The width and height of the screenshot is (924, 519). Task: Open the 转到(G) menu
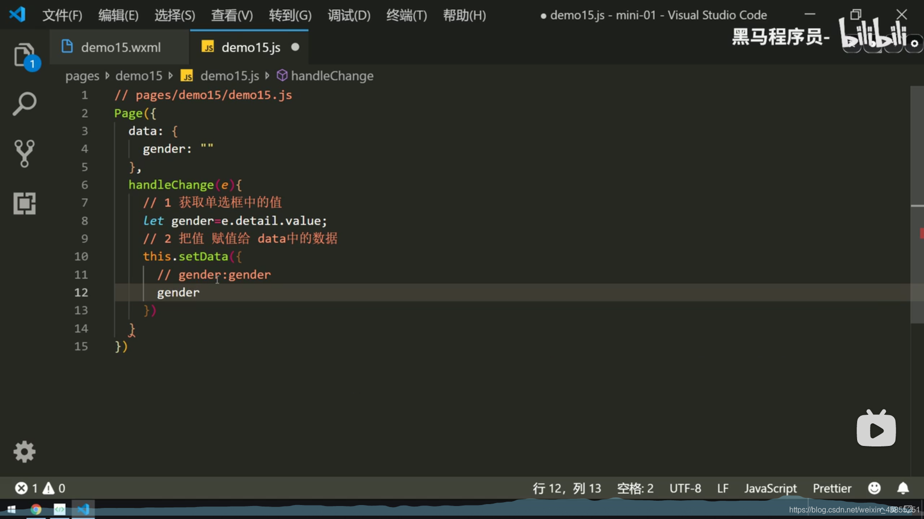pos(290,15)
